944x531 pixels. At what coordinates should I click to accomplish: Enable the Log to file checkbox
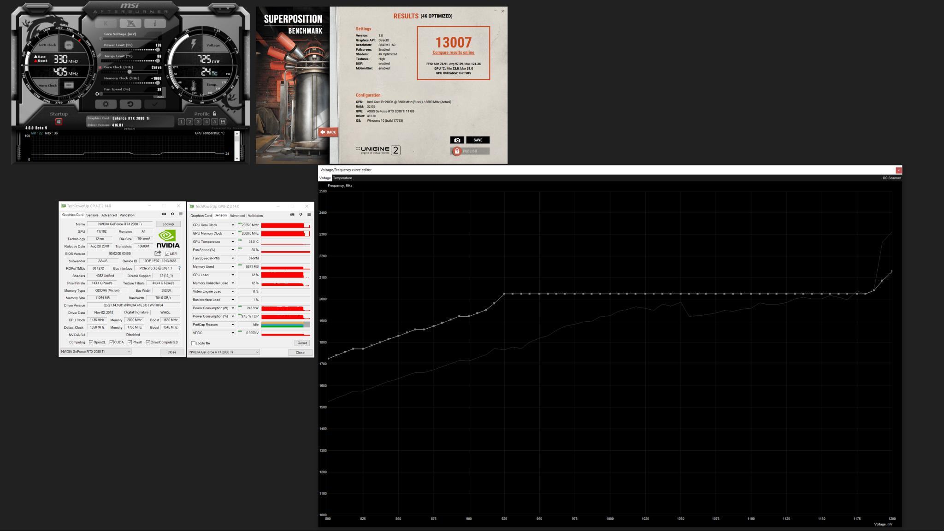coord(193,343)
